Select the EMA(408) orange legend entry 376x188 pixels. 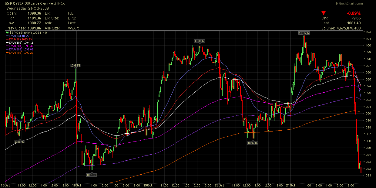pyautogui.click(x=19, y=53)
